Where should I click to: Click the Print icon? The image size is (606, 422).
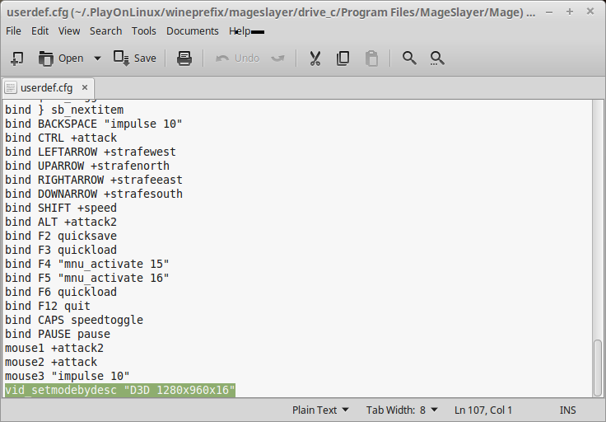[x=184, y=59]
